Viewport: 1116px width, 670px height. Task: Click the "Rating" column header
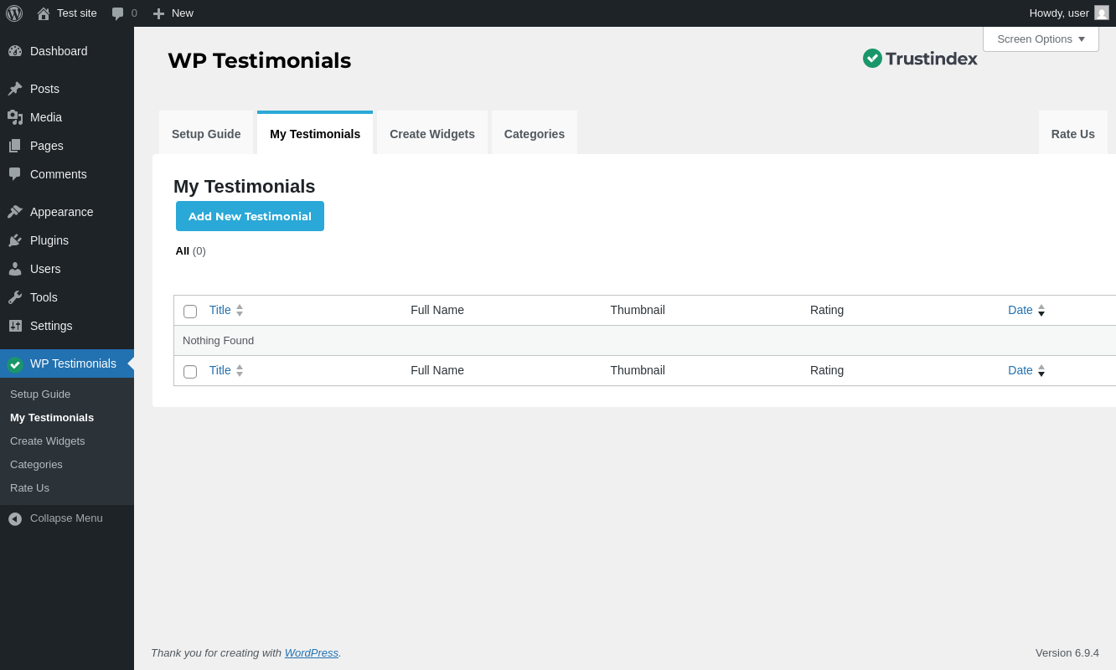coord(827,310)
